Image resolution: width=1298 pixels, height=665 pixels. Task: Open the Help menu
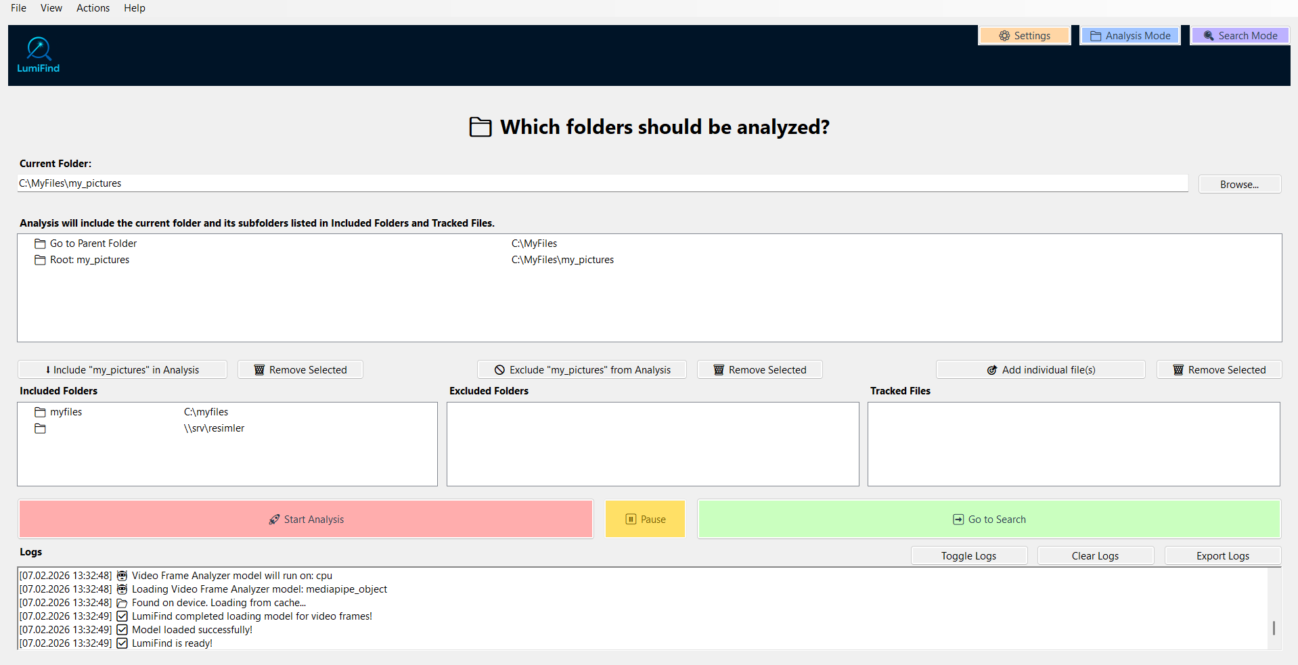pyautogui.click(x=135, y=8)
